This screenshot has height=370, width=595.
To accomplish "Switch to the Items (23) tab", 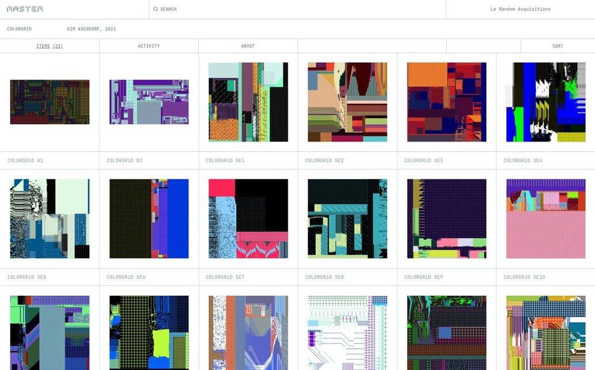I will click(50, 46).
